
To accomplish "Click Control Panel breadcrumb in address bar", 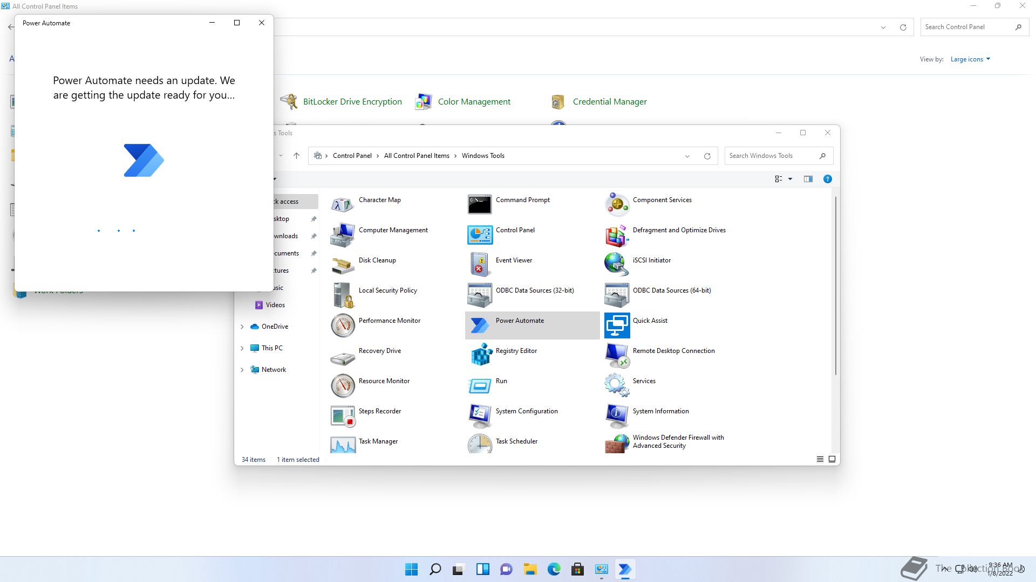I will pyautogui.click(x=352, y=156).
